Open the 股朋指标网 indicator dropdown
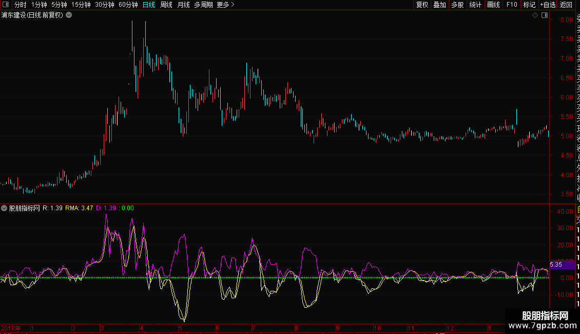The image size is (580, 334). (4, 208)
